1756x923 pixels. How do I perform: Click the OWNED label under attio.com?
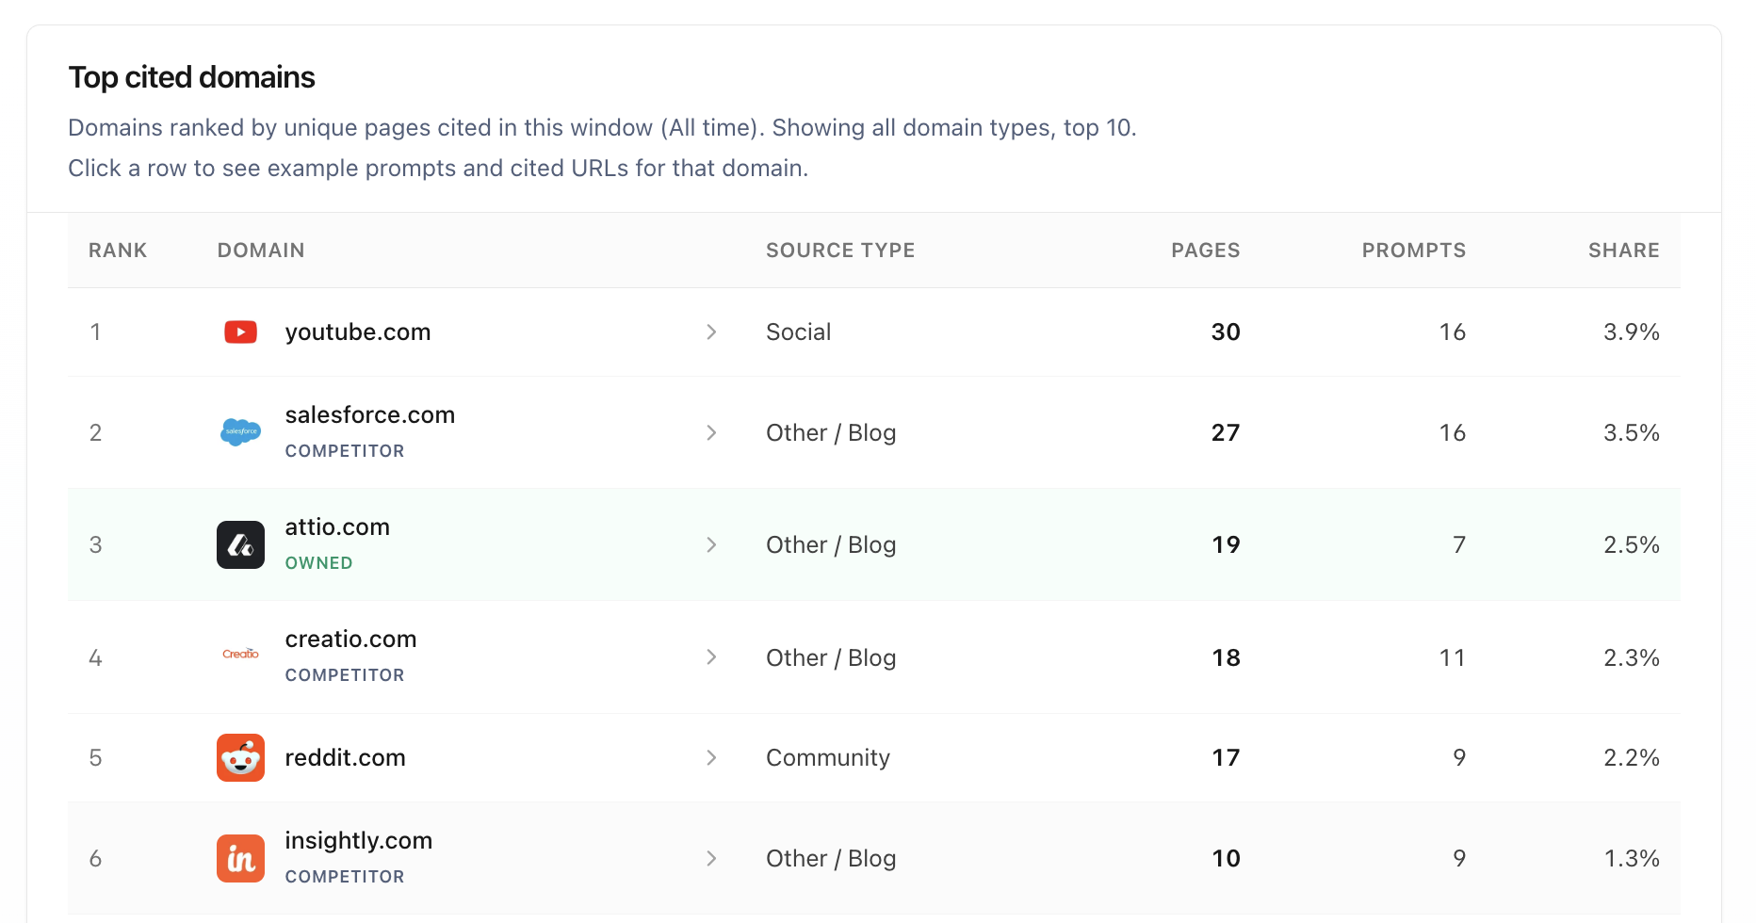click(319, 563)
